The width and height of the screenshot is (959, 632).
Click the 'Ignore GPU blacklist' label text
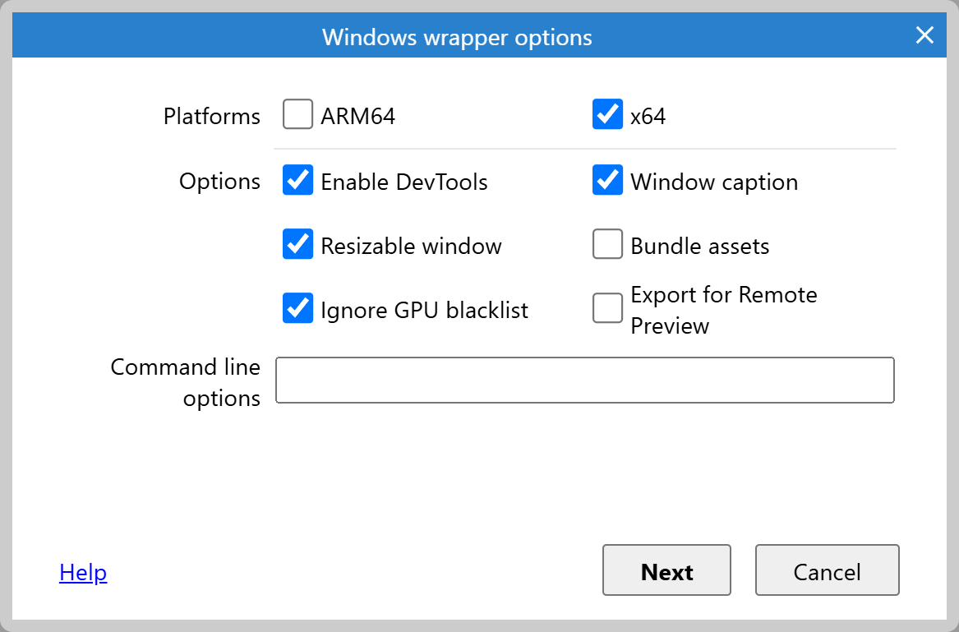[424, 310]
